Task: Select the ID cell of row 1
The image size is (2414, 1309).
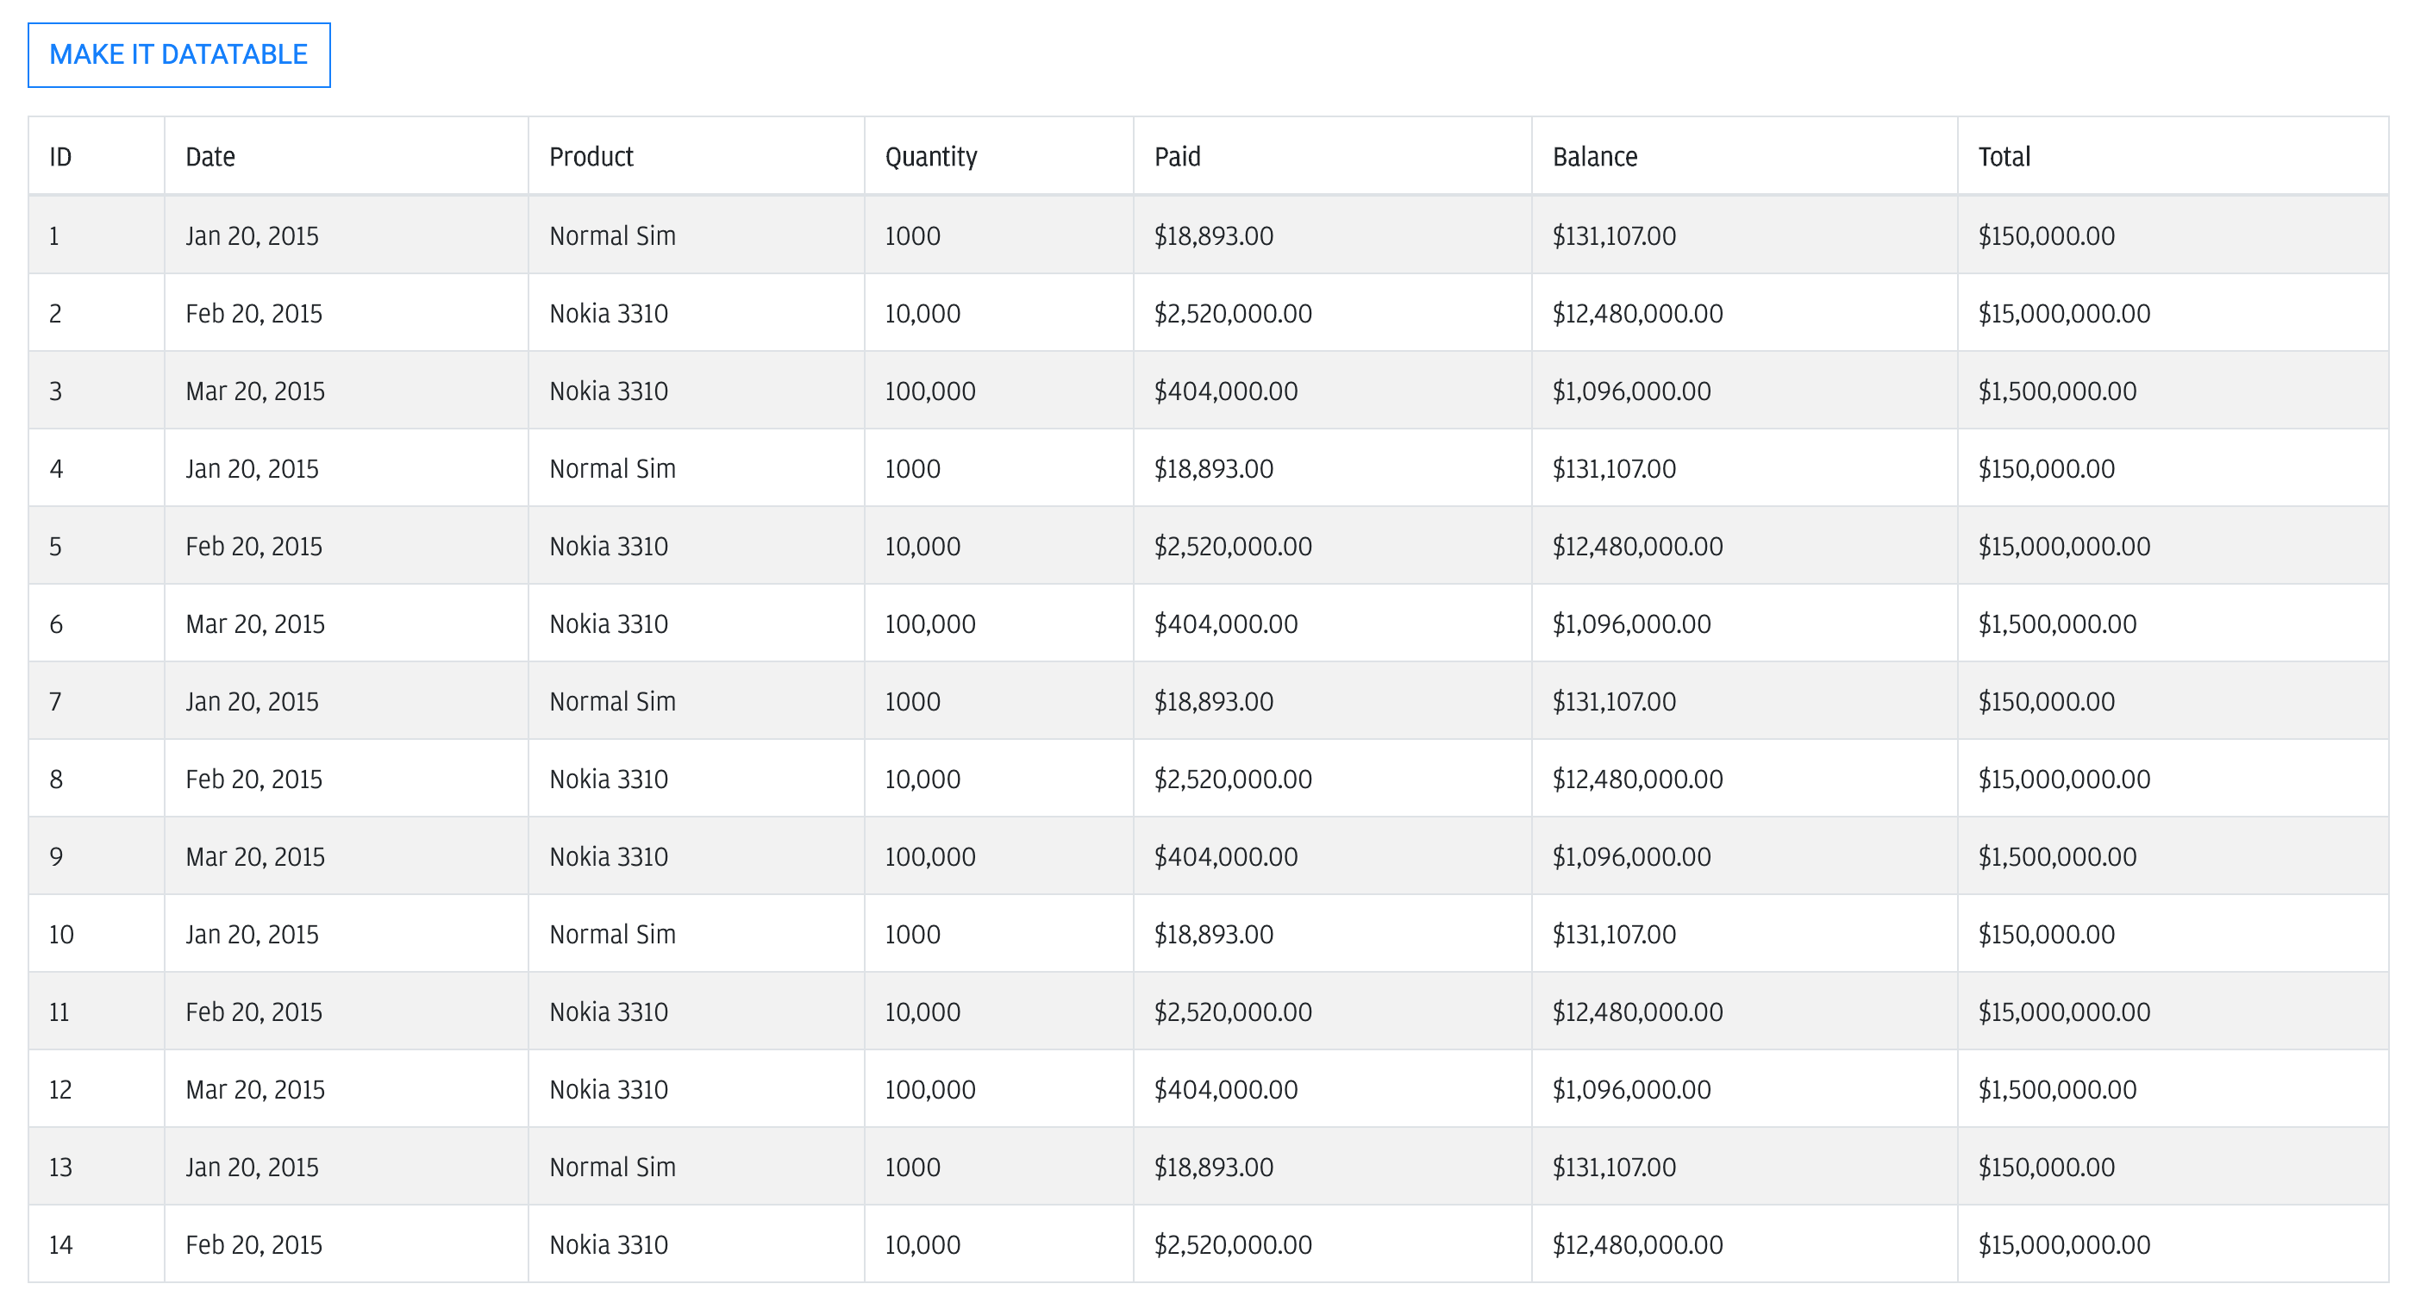Action: coord(97,235)
